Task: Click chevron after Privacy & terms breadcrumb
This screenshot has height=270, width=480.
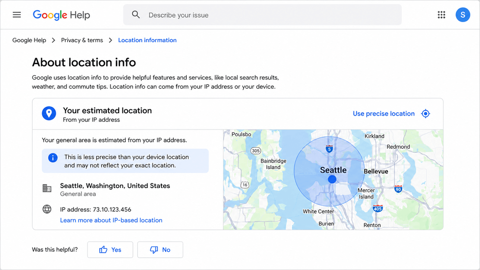Action: coord(110,40)
